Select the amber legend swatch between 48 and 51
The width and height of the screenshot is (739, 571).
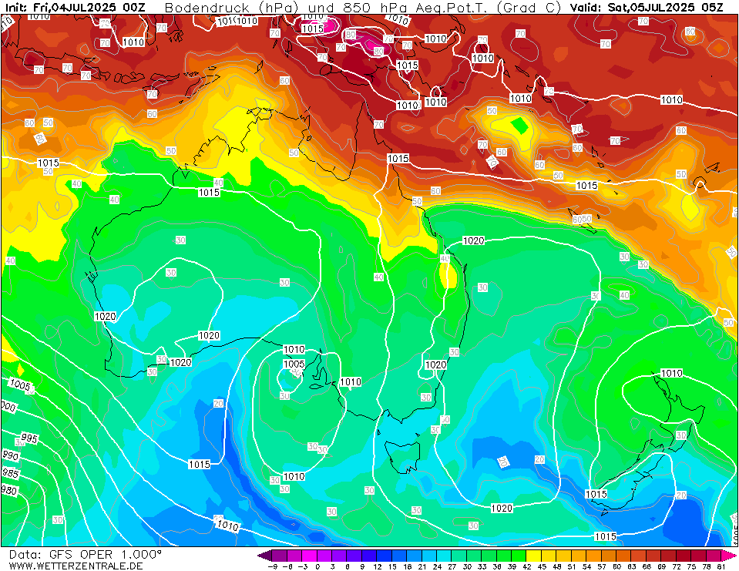pyautogui.click(x=564, y=555)
